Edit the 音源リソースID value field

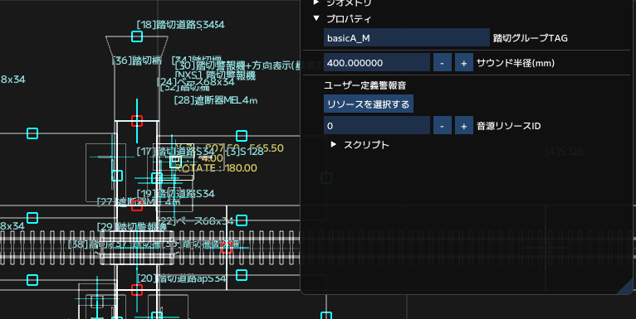pyautogui.click(x=377, y=126)
